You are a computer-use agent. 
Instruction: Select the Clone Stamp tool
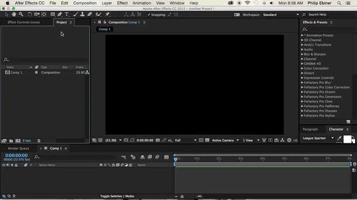(x=82, y=14)
